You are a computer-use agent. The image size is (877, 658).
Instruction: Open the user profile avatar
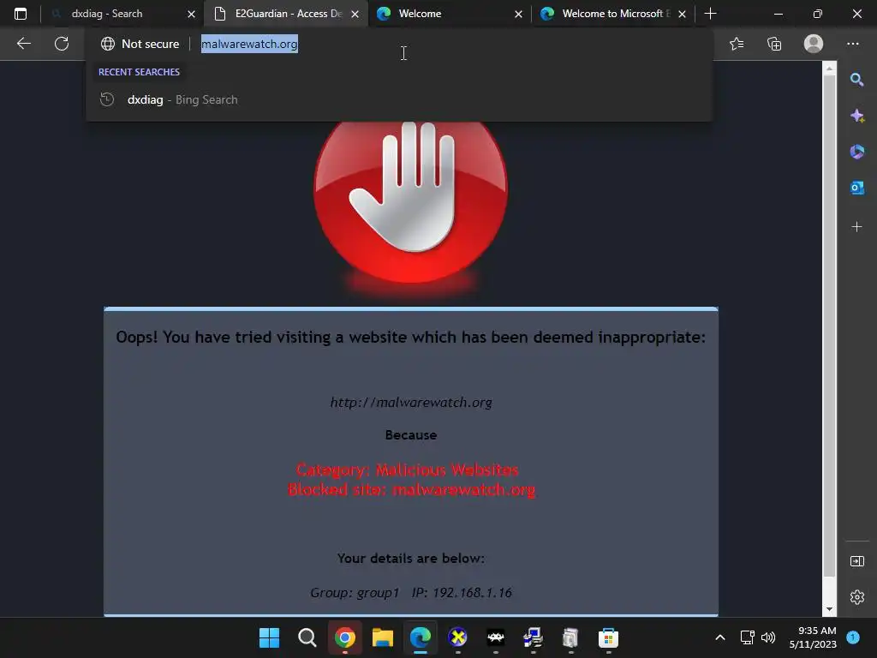[814, 44]
